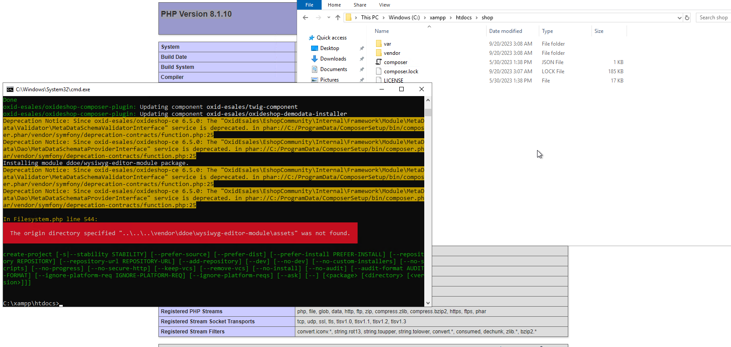Navigate to xampp in the breadcrumb
Image resolution: width=731 pixels, height=347 pixels.
(x=437, y=18)
